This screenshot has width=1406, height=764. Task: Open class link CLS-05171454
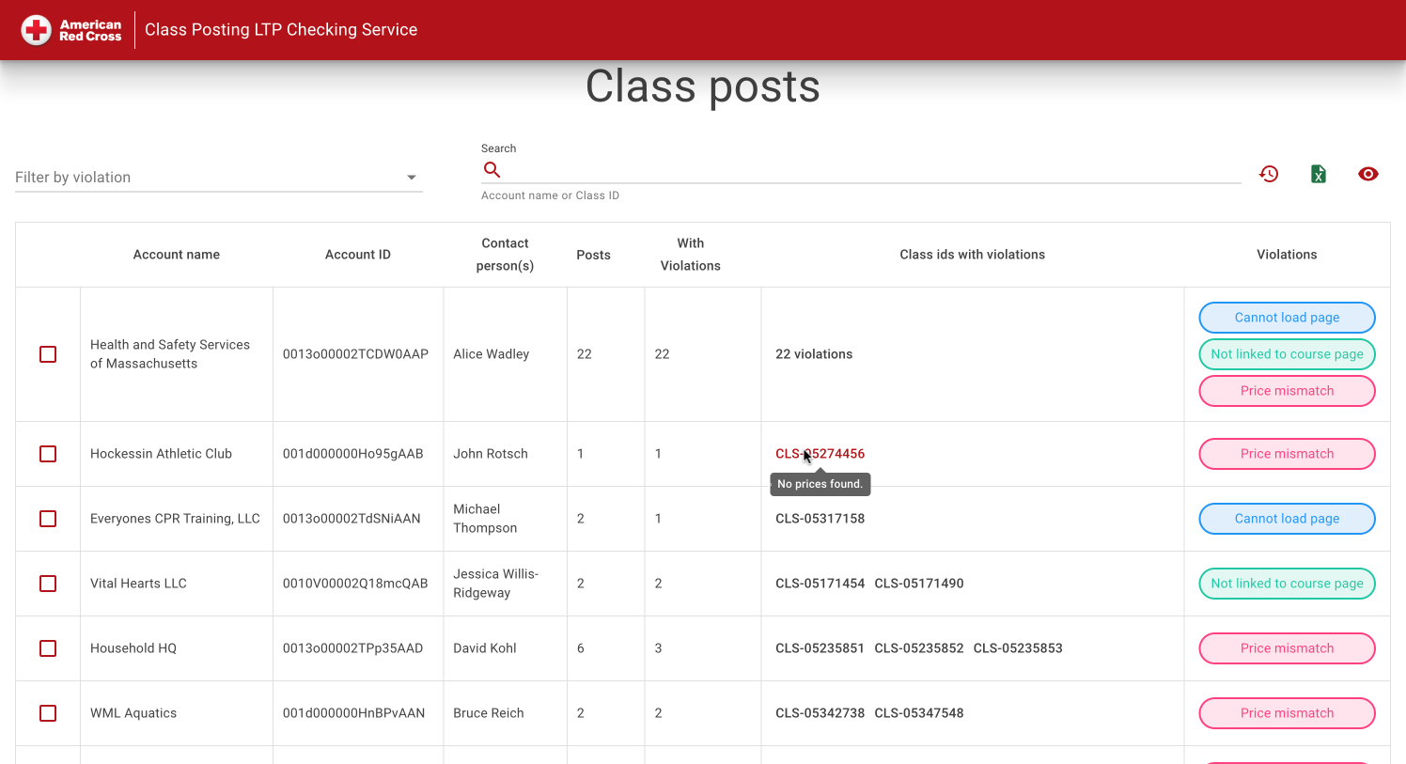pos(820,584)
